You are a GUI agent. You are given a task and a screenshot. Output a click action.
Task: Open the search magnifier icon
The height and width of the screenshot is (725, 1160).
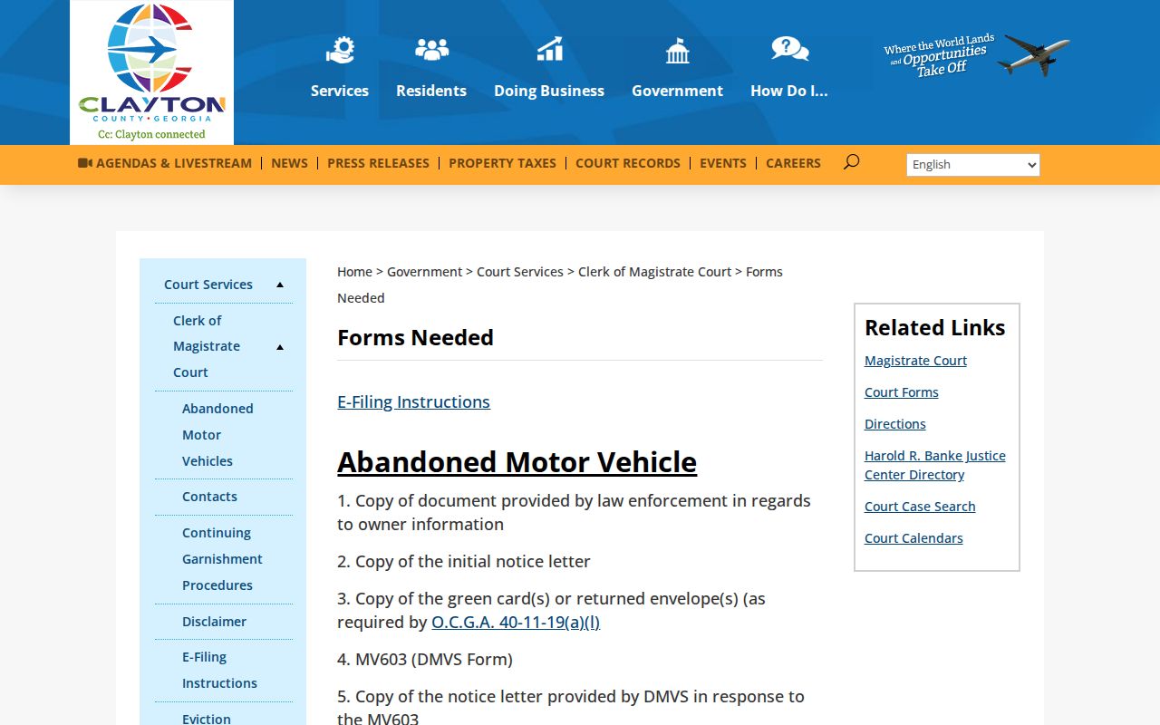point(851,162)
